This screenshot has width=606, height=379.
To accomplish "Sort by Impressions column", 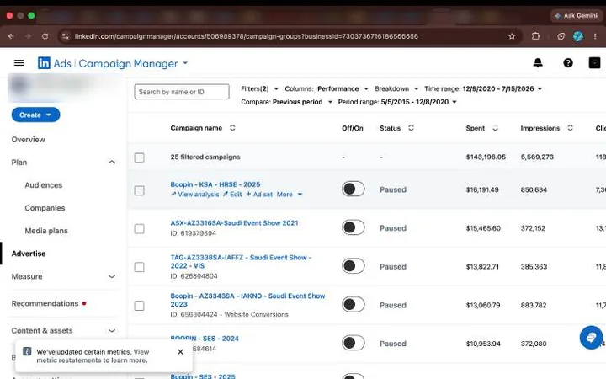I will click(570, 128).
